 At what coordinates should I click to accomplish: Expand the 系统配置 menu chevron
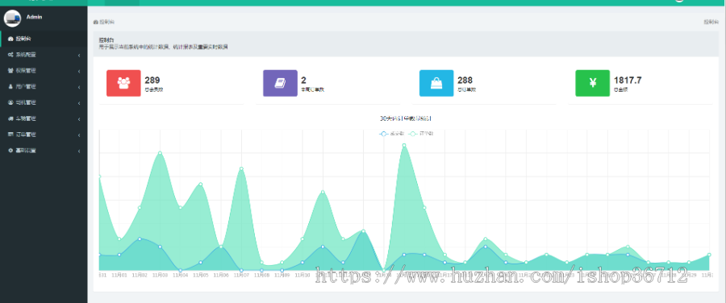[x=79, y=56]
